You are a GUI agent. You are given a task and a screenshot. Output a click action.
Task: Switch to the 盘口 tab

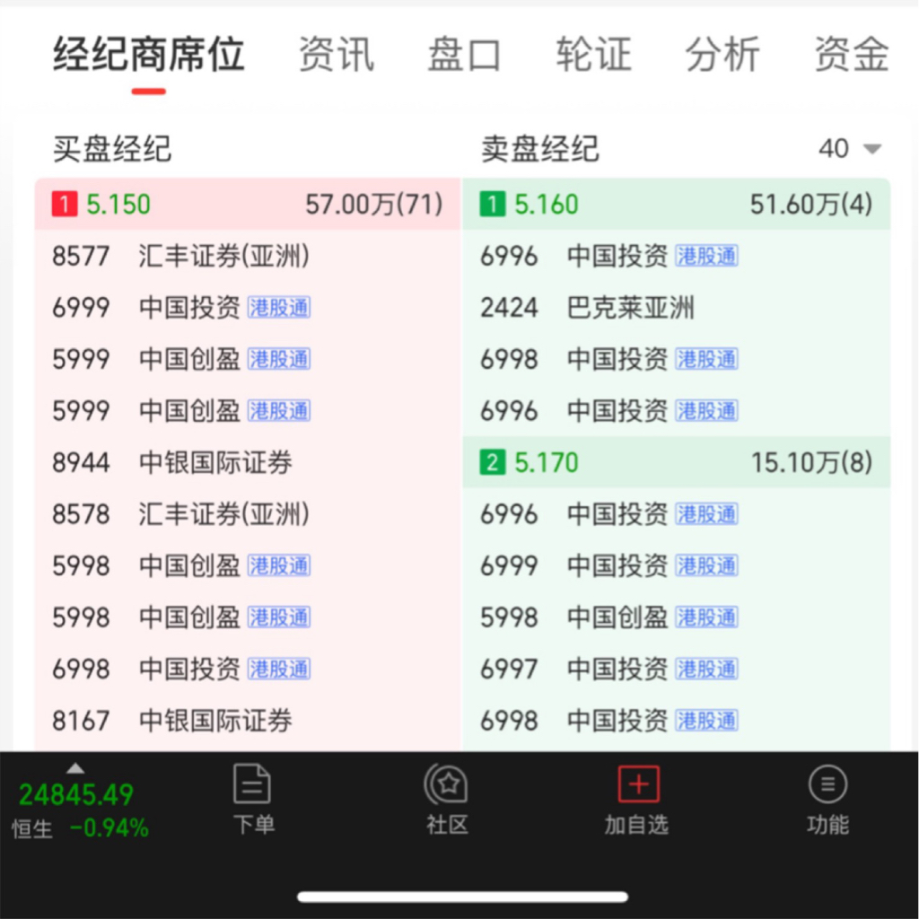coord(464,54)
